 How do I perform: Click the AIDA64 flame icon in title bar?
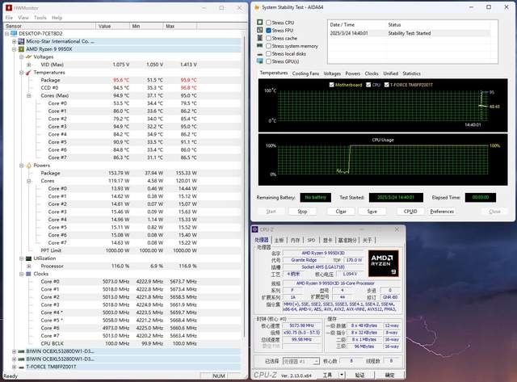click(257, 7)
